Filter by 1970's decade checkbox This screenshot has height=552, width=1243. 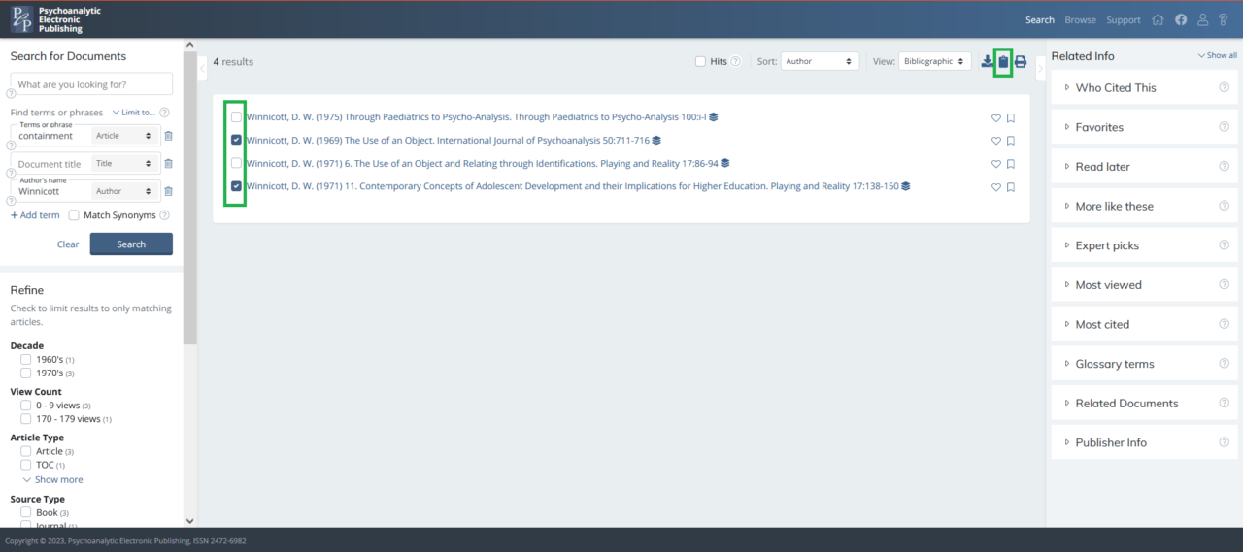pyautogui.click(x=26, y=373)
